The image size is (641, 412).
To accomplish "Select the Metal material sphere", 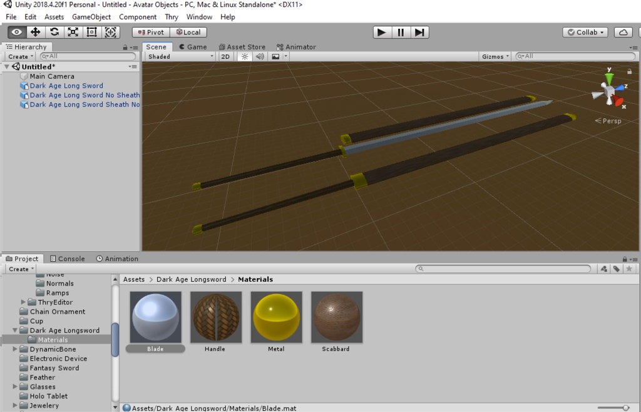I will [276, 317].
